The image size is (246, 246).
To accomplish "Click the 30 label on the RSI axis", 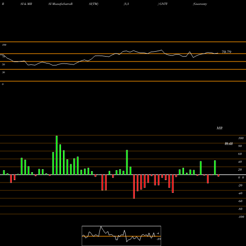I will coord(3,72).
